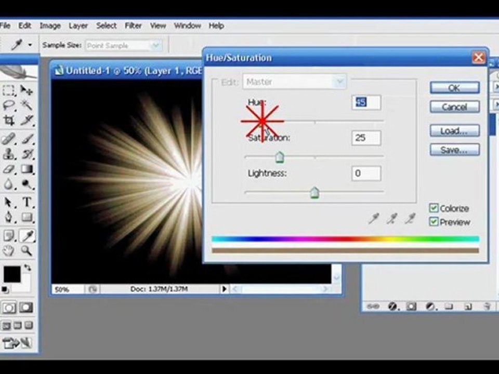Disable the Preview checkbox
Image resolution: width=499 pixels, height=374 pixels.
pyautogui.click(x=434, y=222)
